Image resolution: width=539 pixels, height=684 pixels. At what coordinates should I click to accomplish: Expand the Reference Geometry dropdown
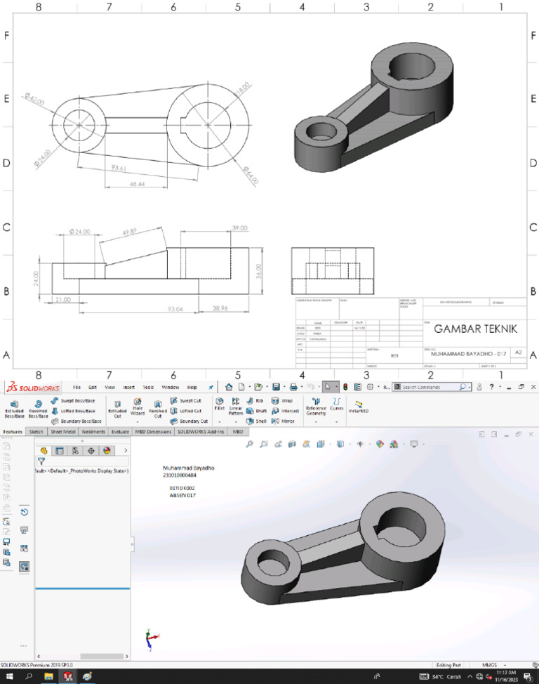[x=316, y=422]
